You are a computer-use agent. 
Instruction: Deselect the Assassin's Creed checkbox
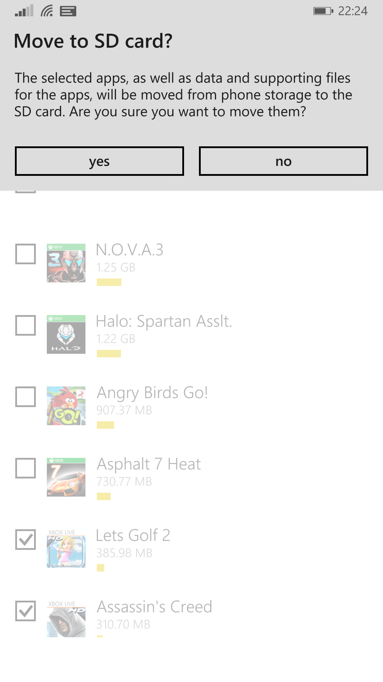click(26, 611)
